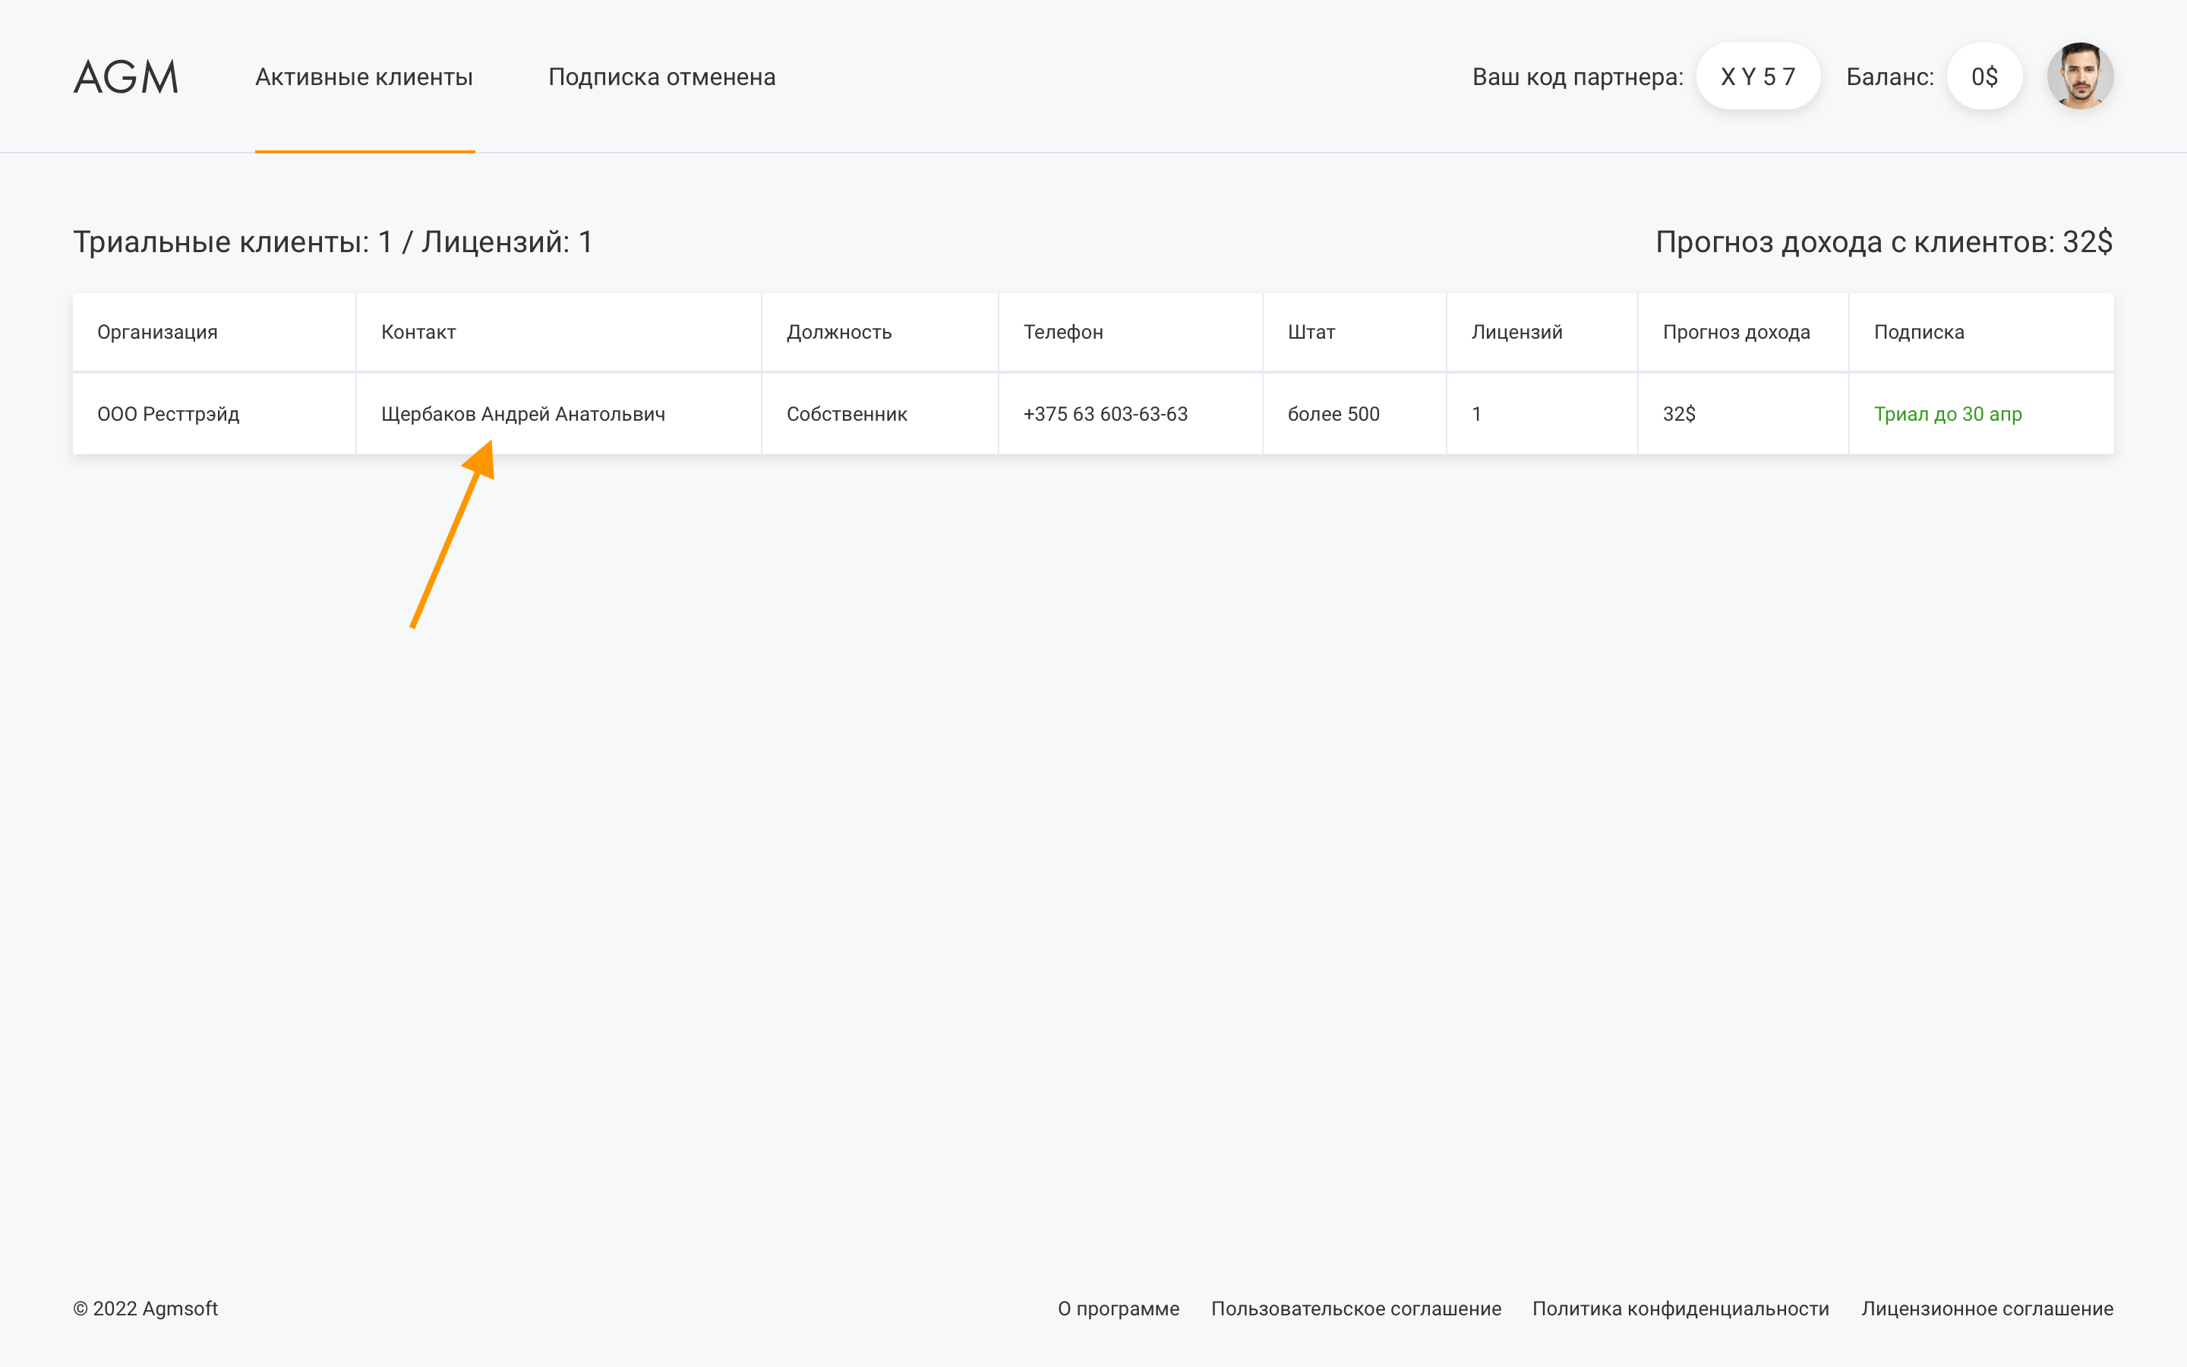Open the user profile avatar

coord(2079,77)
